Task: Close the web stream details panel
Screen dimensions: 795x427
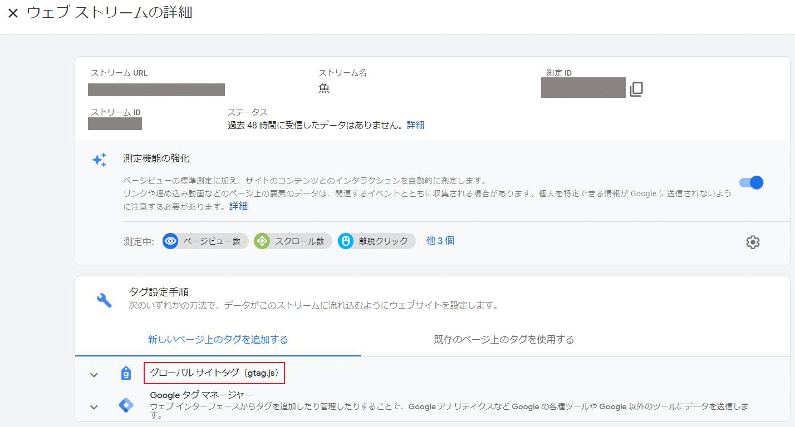Action: pyautogui.click(x=13, y=13)
